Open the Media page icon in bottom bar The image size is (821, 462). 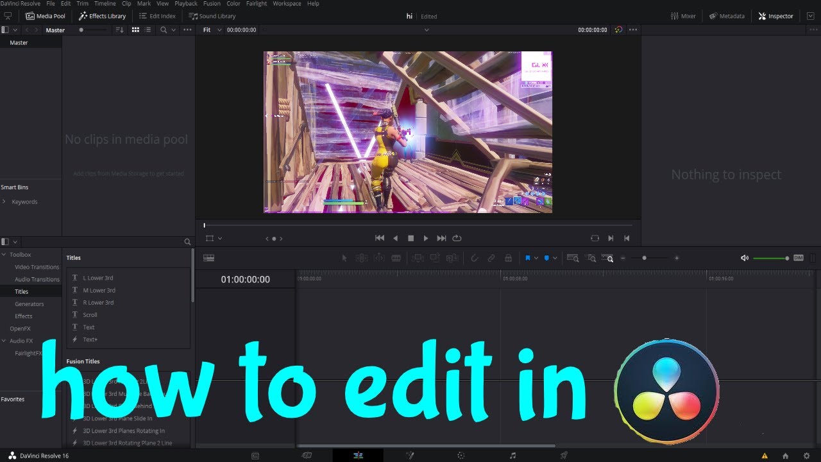click(255, 456)
